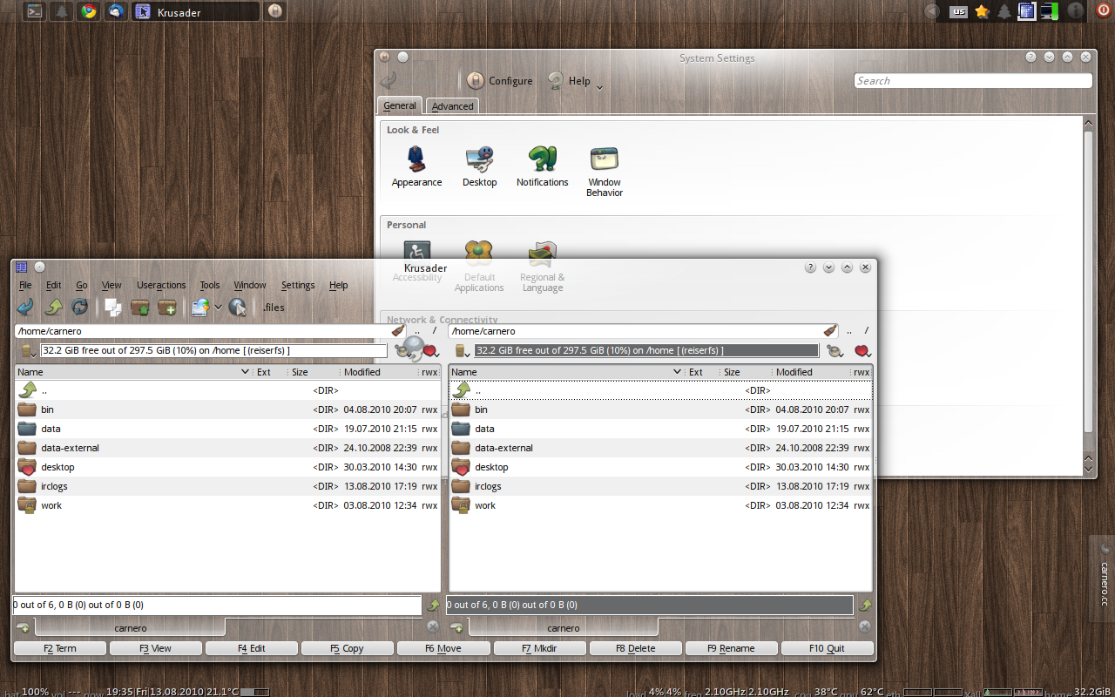Screen dimensions: 1115x697
Task: Open right panel bookmarks heart dropdown
Action: coord(862,351)
